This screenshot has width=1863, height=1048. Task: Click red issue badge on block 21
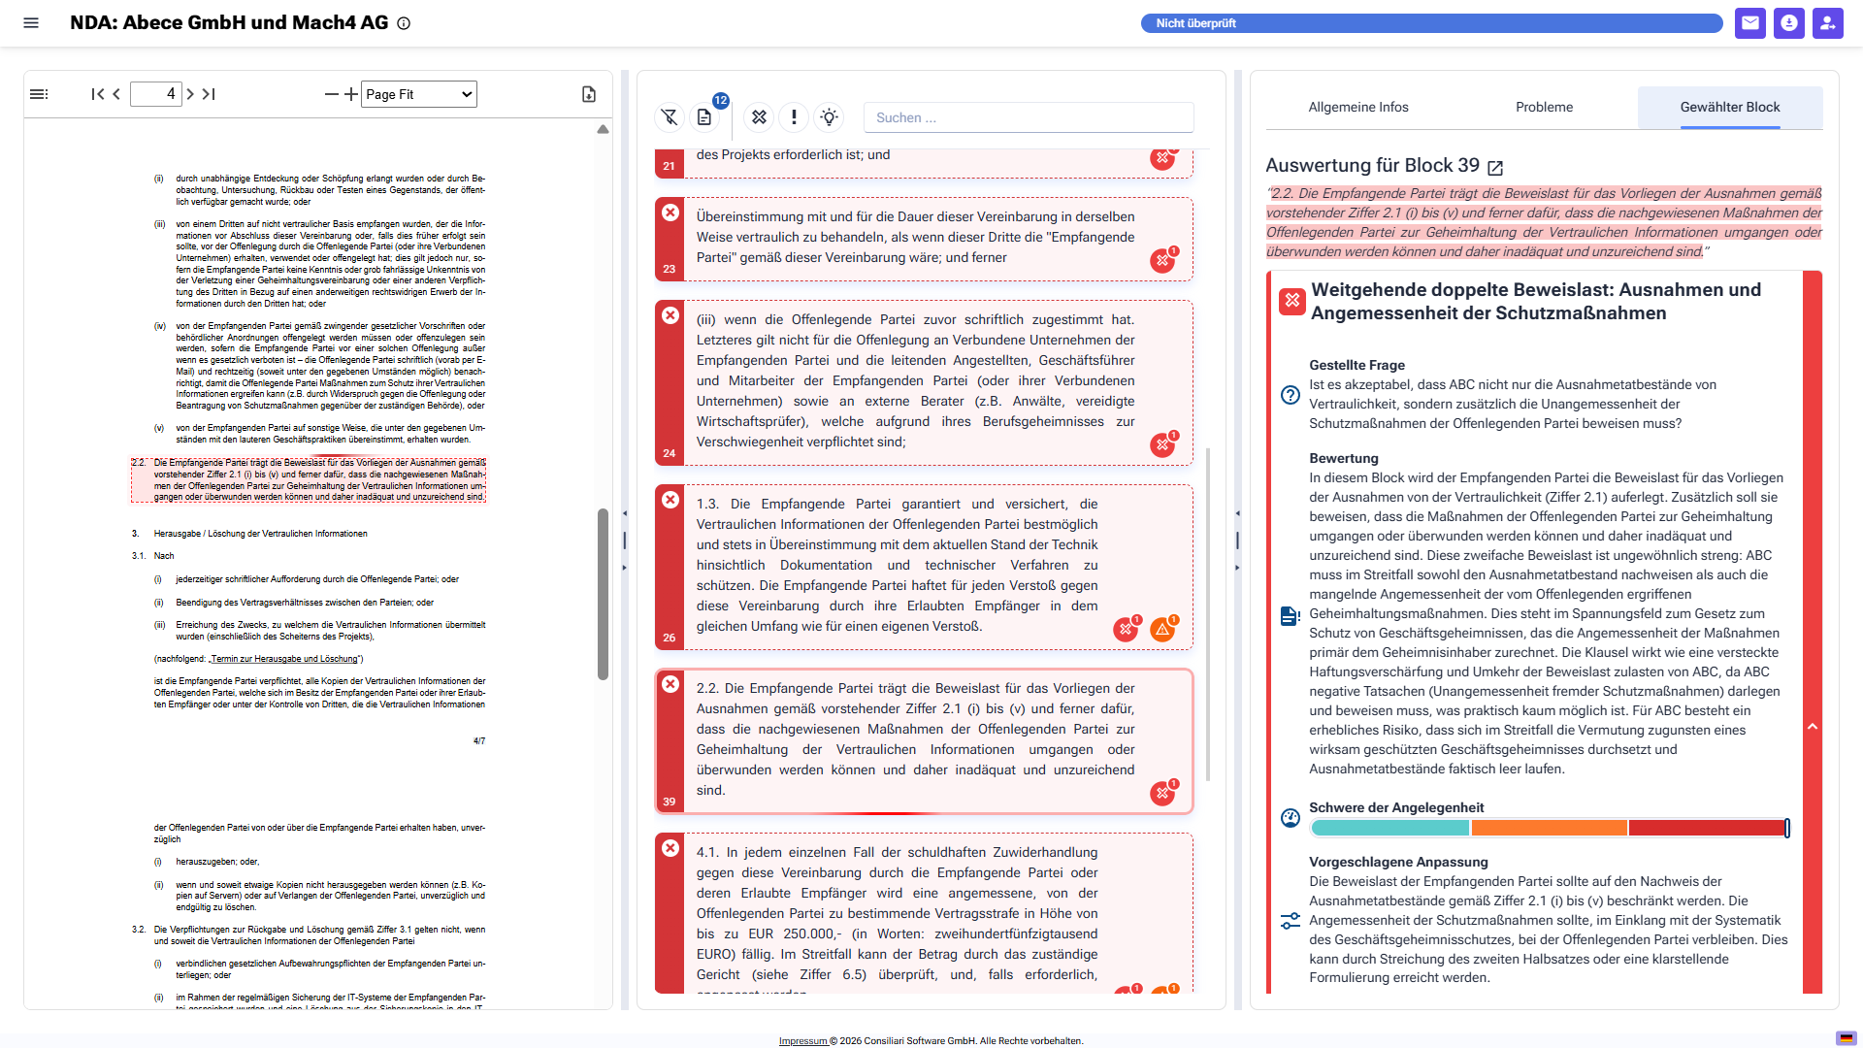pyautogui.click(x=1162, y=158)
